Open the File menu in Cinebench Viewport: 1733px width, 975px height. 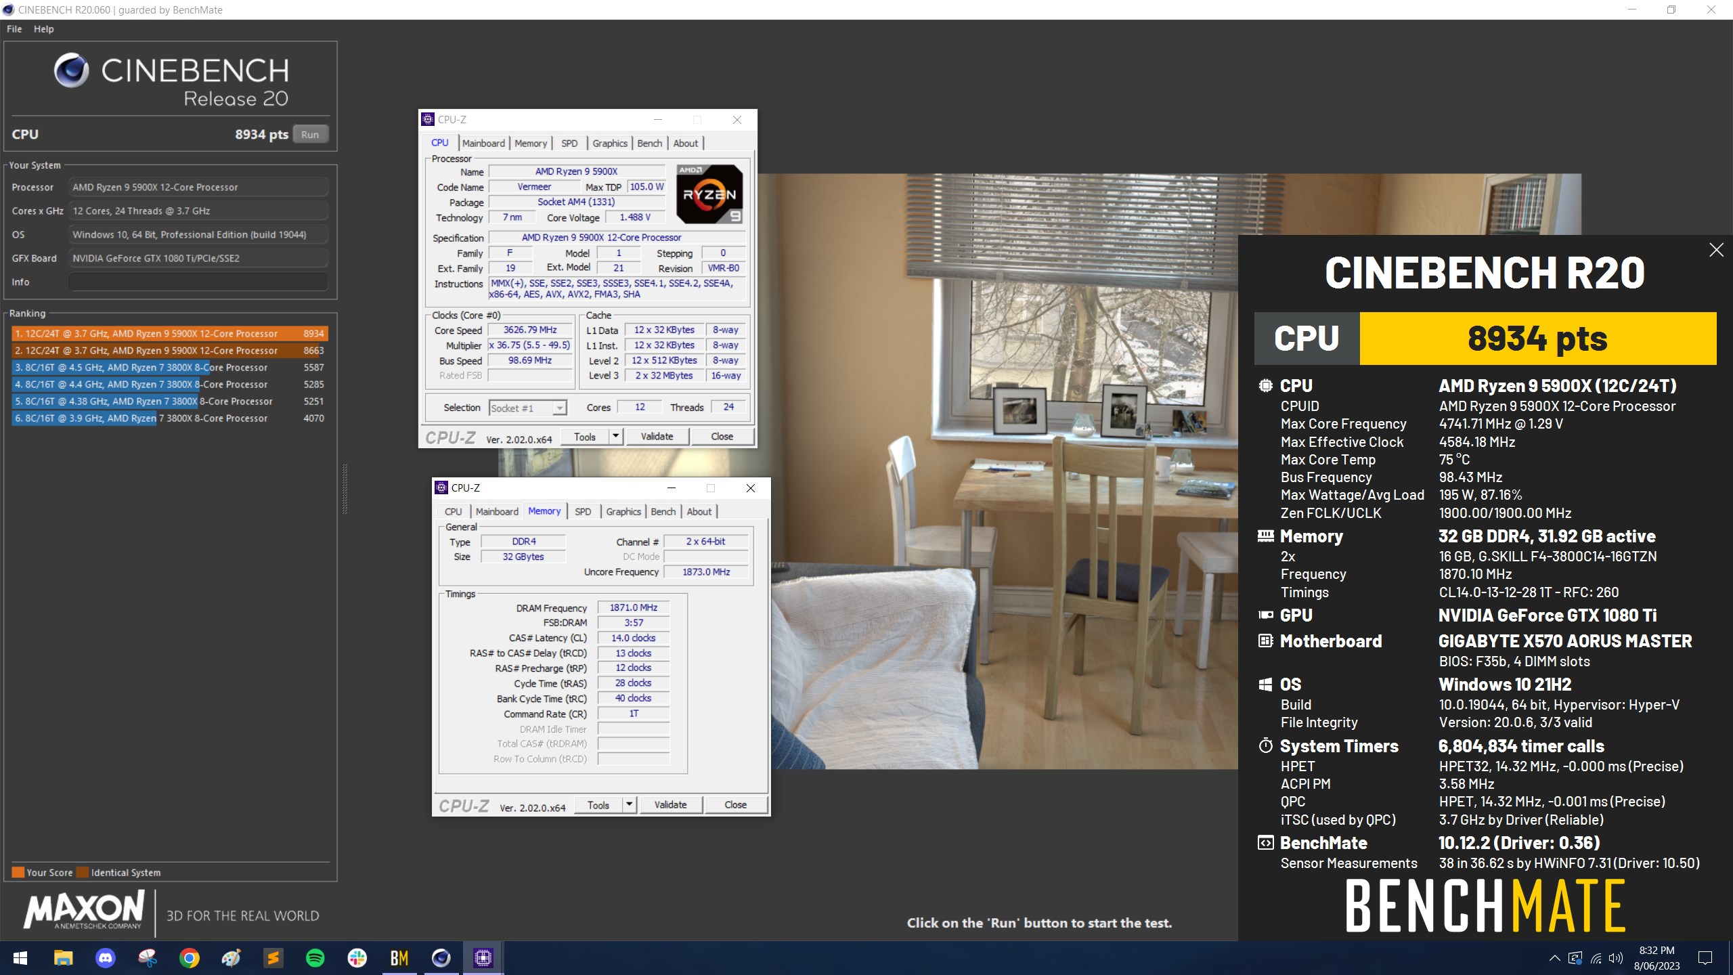coord(14,29)
